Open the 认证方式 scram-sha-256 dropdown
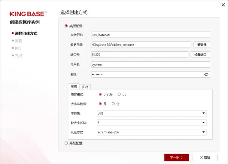The image size is (228, 164). [x=151, y=132]
